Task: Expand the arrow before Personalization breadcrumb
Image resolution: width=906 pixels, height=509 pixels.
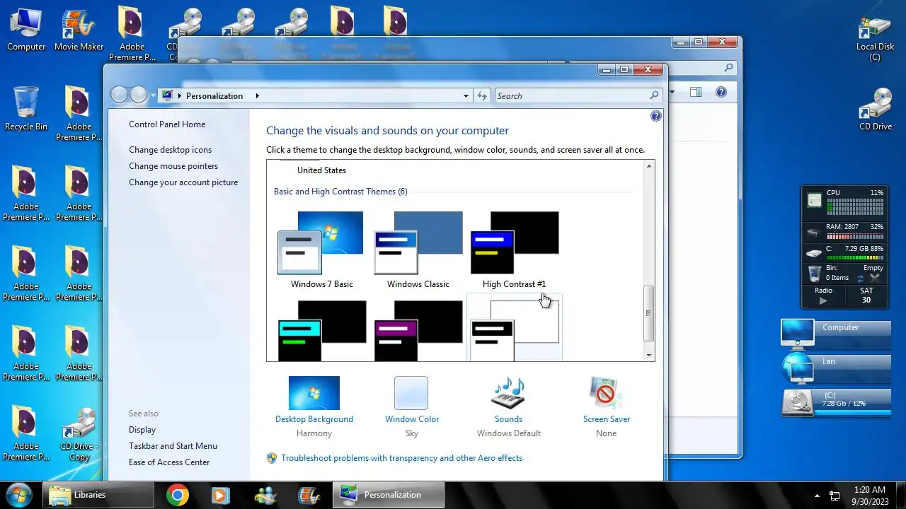Action: pyautogui.click(x=180, y=96)
